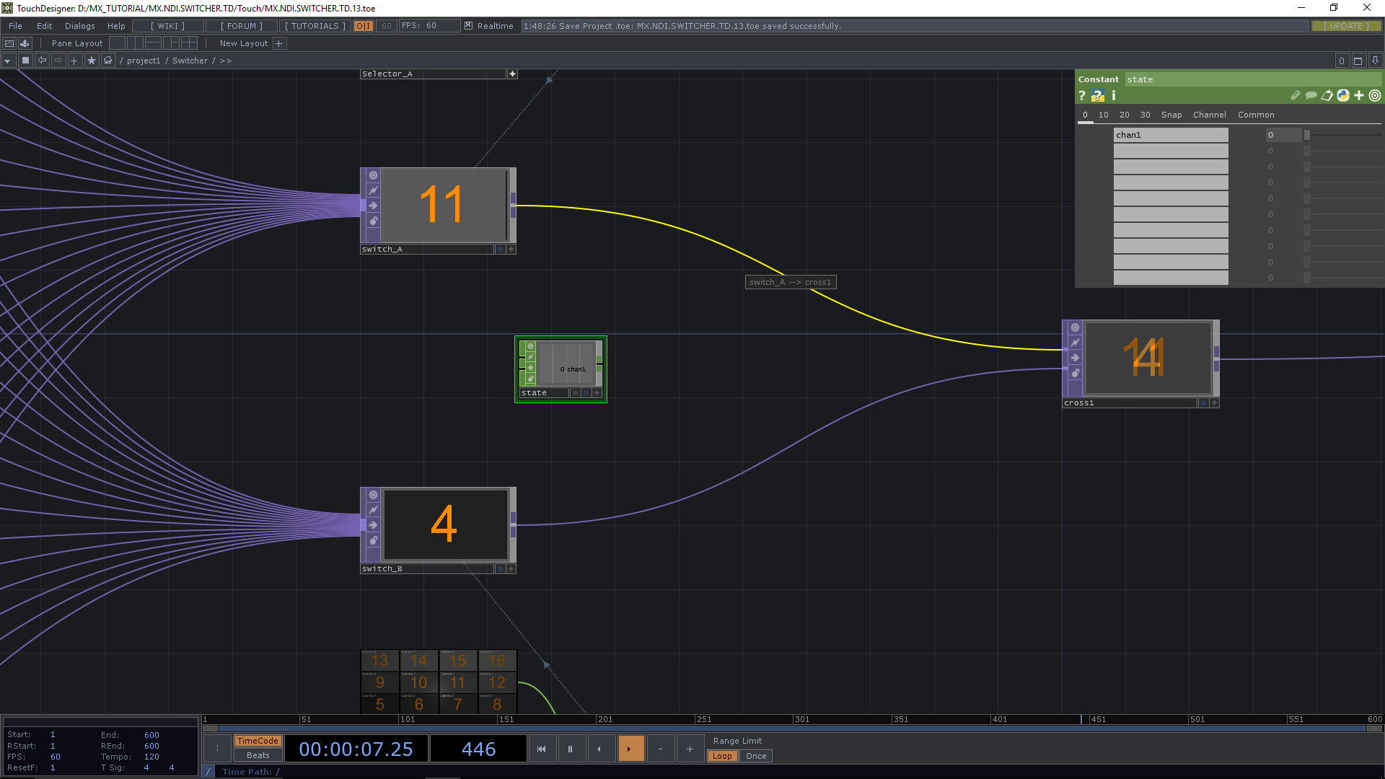The image size is (1385, 779).
Task: Click the UPDATE button
Action: pyautogui.click(x=1346, y=25)
